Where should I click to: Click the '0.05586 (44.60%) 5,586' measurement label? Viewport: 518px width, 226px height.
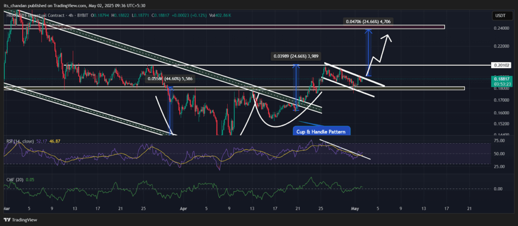(x=170, y=79)
